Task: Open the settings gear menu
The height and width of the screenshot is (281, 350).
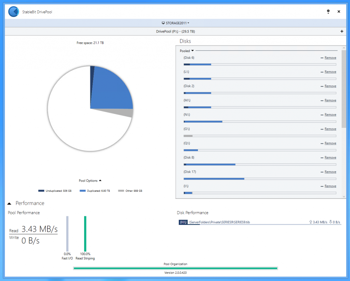Action: coord(328,11)
